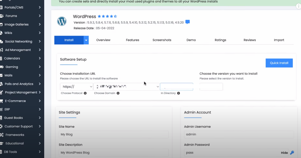Click Hide next to admin password
301x158 pixels.
pyautogui.click(x=284, y=153)
